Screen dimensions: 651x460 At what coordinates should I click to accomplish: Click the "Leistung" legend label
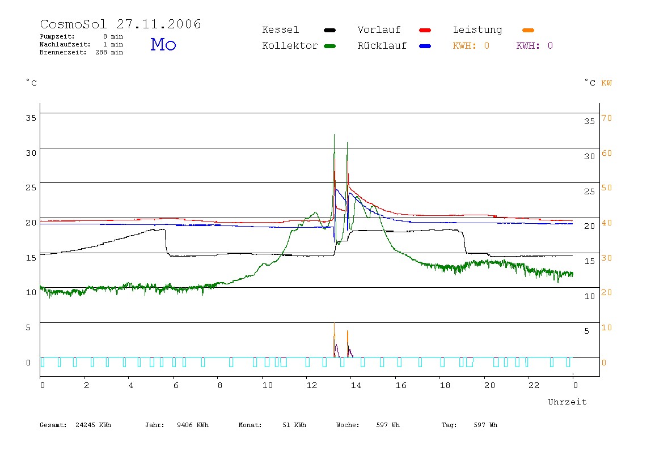(x=477, y=30)
